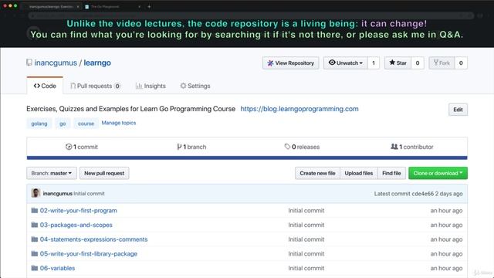Screen dimensions: 494x278
Task: Click Upload files button
Action: 358,173
